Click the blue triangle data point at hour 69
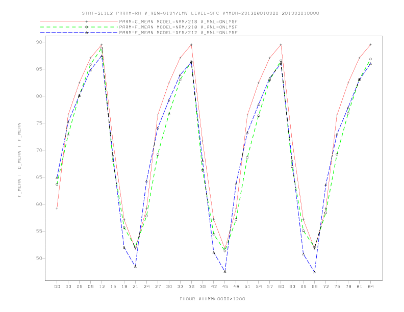This screenshot has width=404, height=312. pos(314,272)
